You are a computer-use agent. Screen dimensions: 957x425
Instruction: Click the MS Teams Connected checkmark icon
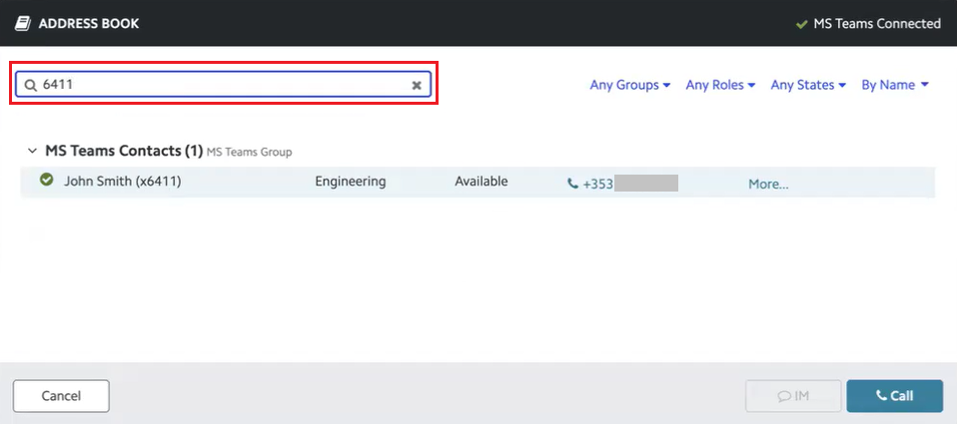pos(802,24)
